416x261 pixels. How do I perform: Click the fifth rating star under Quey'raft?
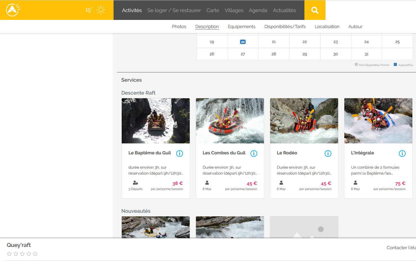pyautogui.click(x=35, y=254)
